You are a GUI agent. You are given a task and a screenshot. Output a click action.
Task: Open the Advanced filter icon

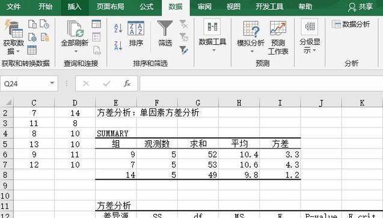click(x=183, y=50)
